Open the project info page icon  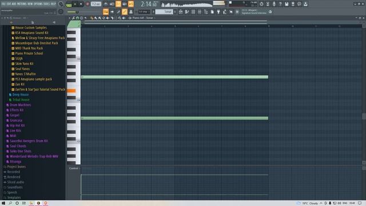(212, 11)
